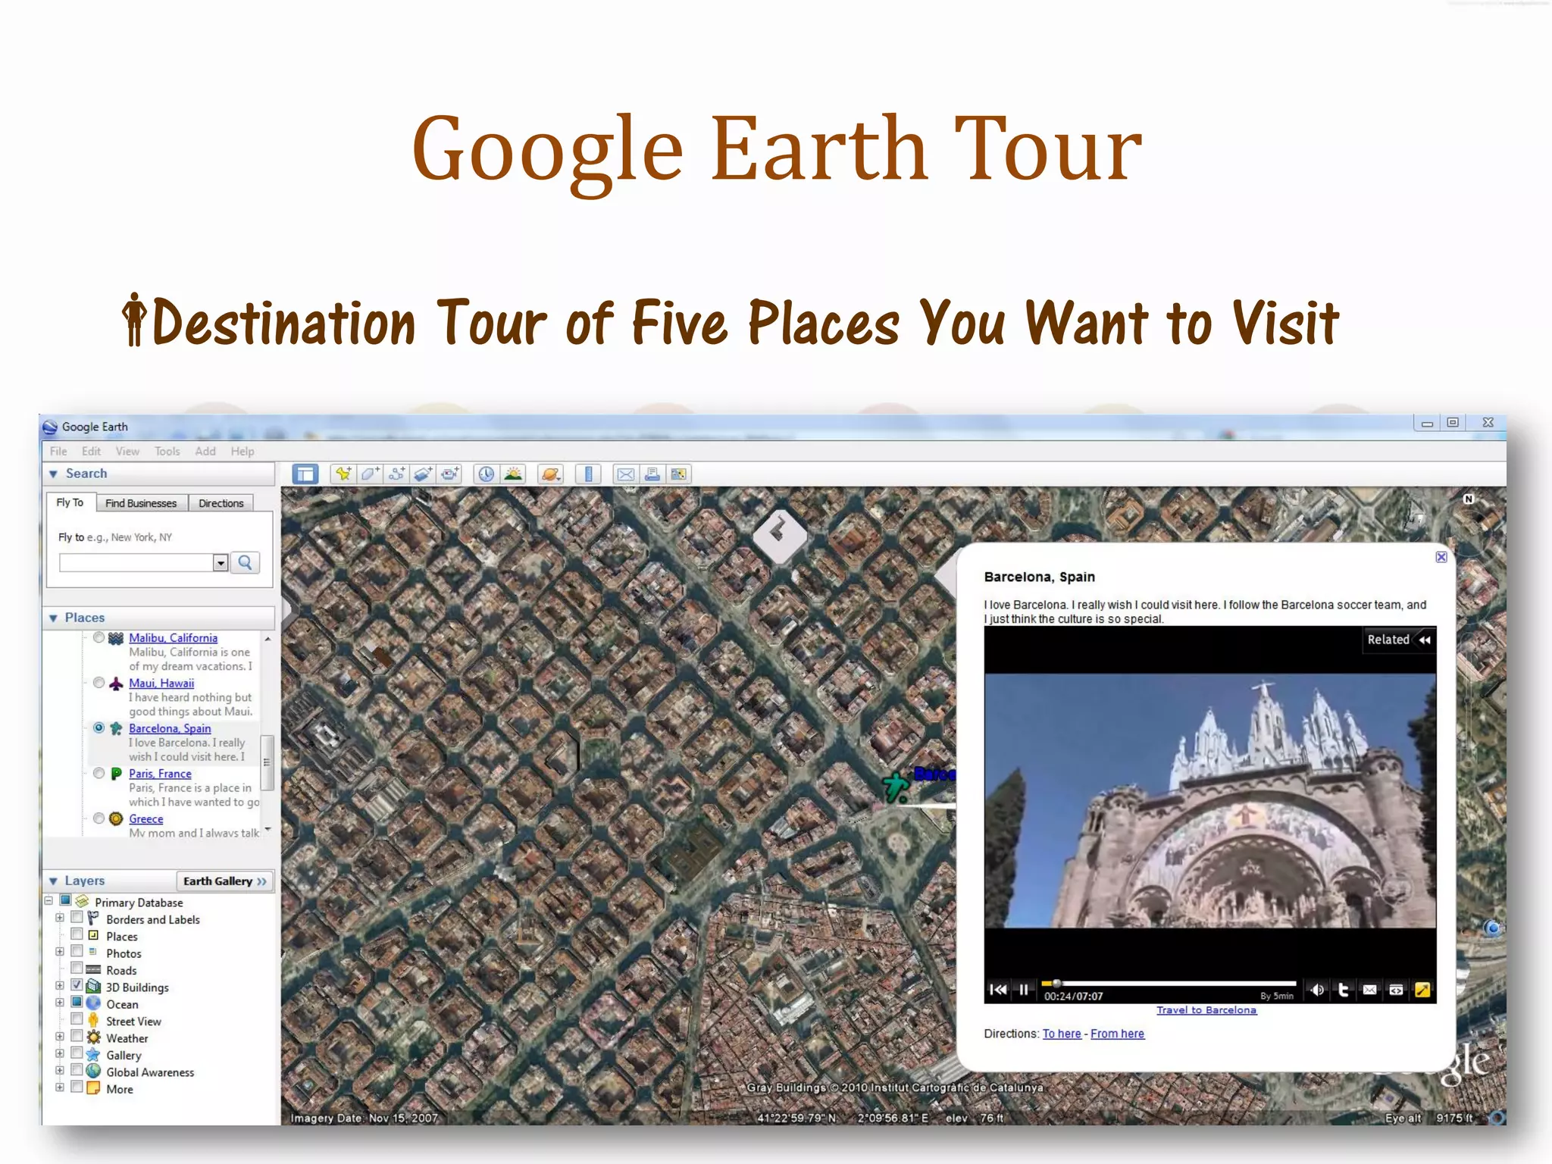1552x1164 pixels.
Task: Click the green soccer player placemark on map
Action: pos(896,787)
